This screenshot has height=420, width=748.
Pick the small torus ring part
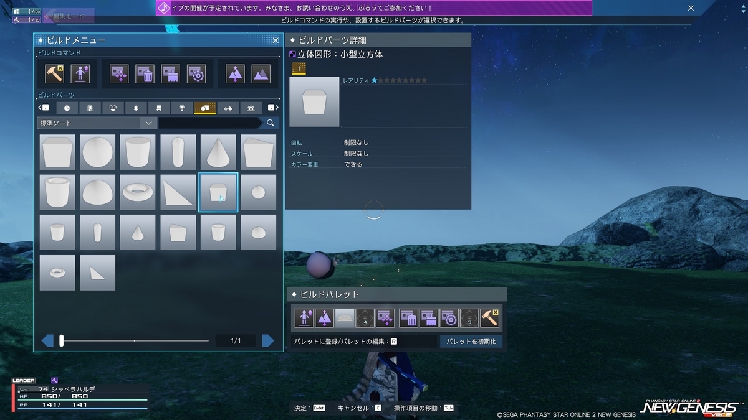[x=57, y=273]
